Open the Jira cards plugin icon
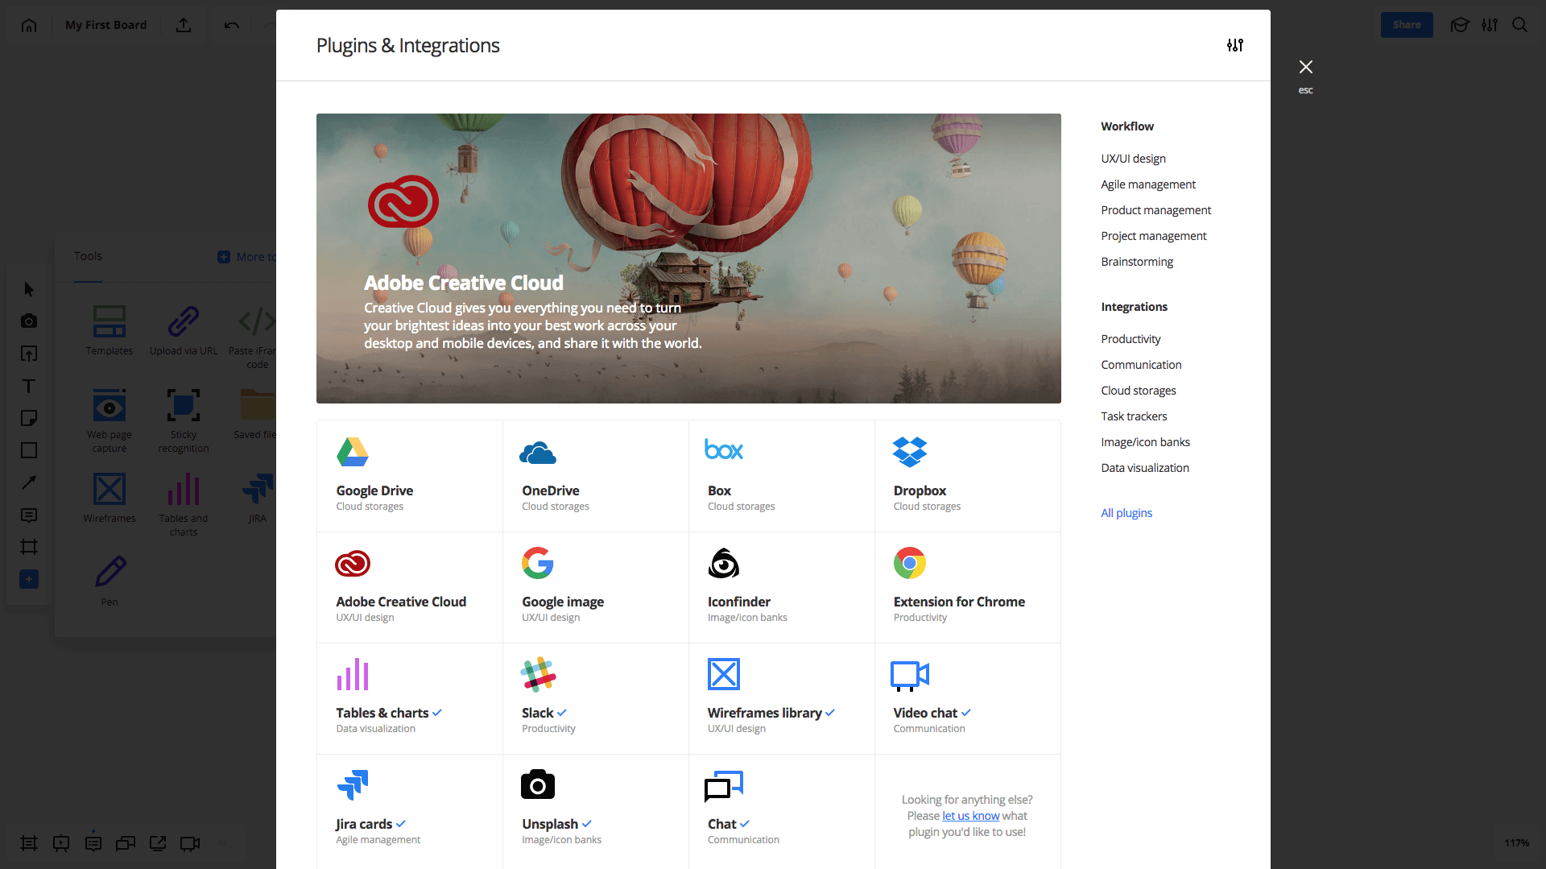 [353, 785]
